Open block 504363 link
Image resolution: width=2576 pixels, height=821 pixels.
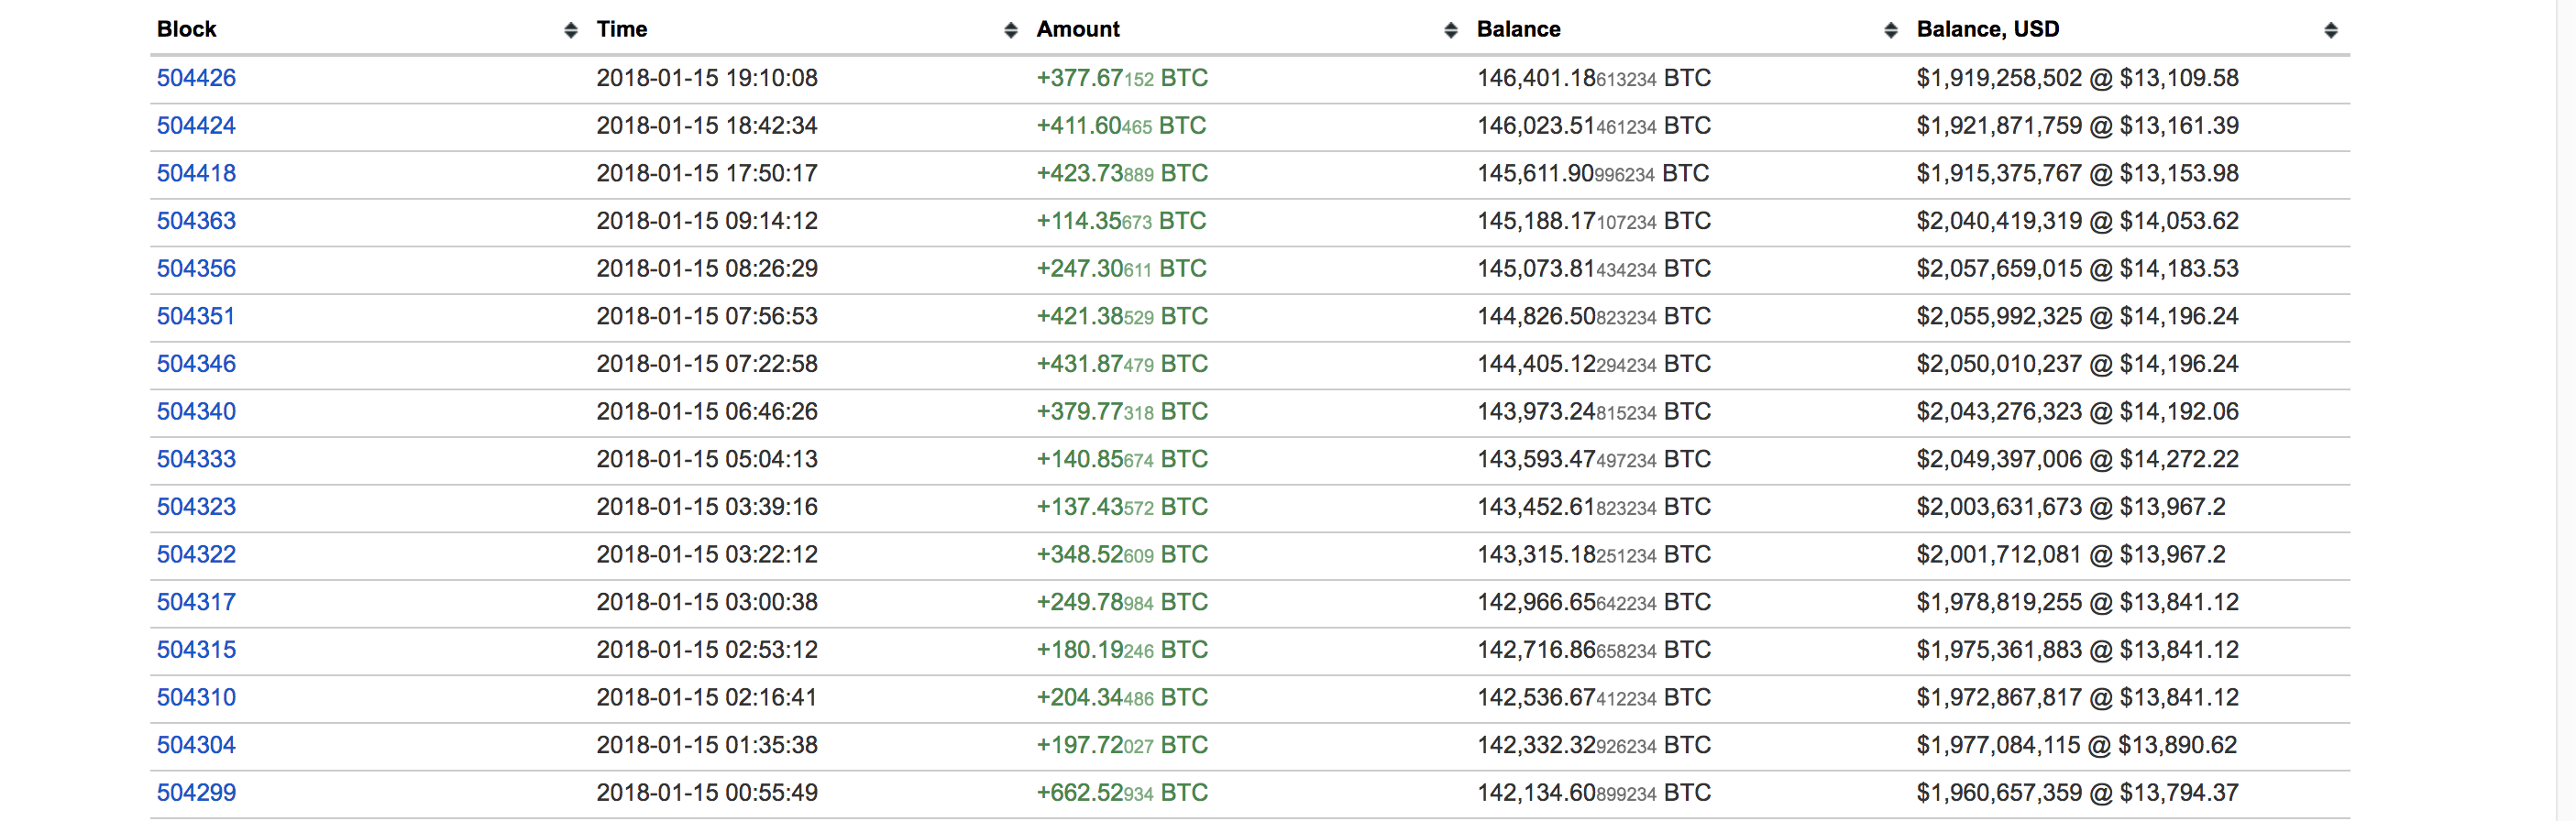pos(196,221)
